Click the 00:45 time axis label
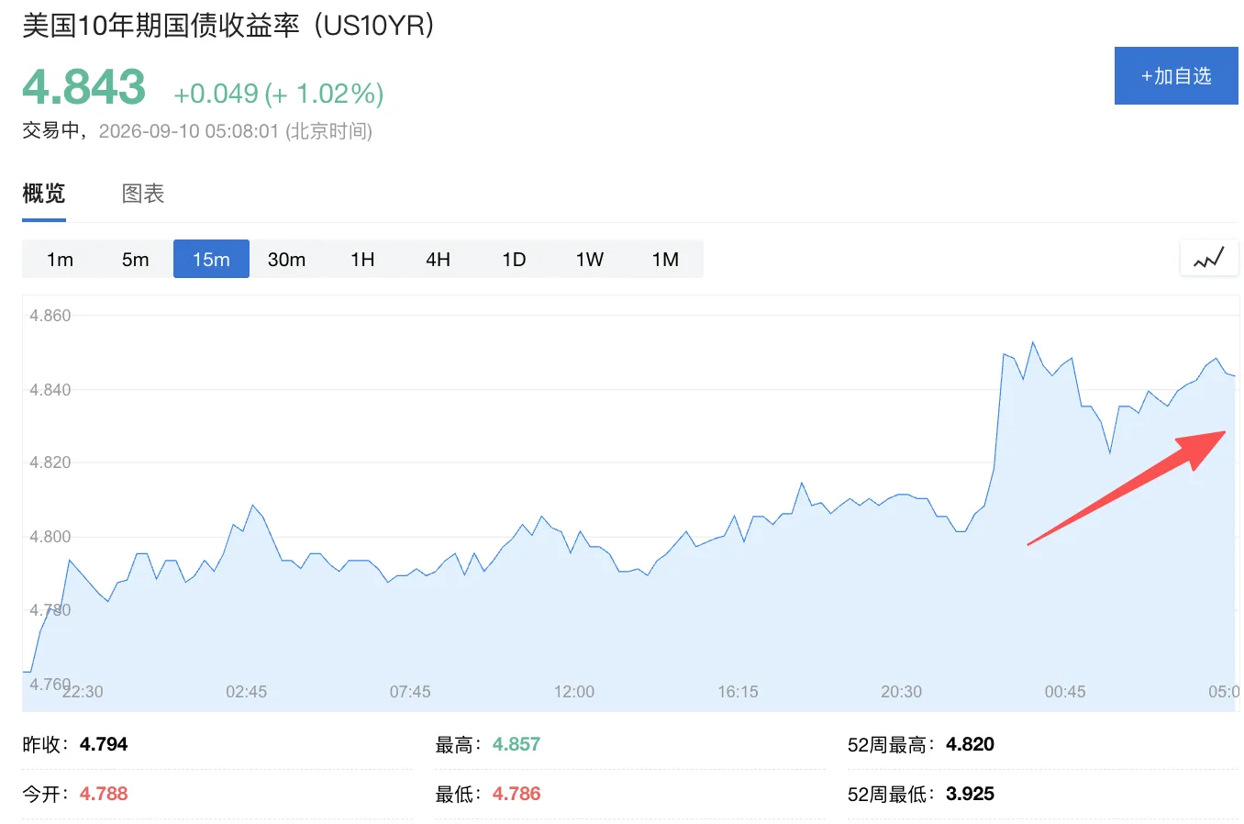The width and height of the screenshot is (1244, 824). [1064, 692]
